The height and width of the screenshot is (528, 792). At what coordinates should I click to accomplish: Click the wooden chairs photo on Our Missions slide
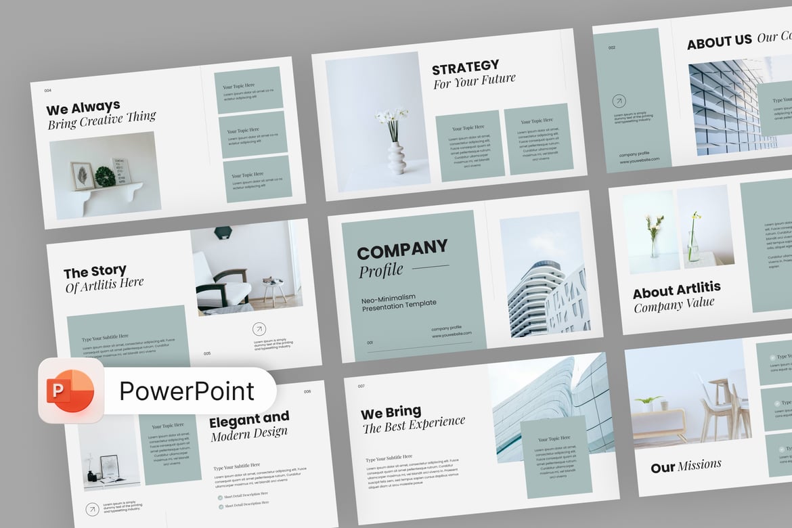(688, 394)
